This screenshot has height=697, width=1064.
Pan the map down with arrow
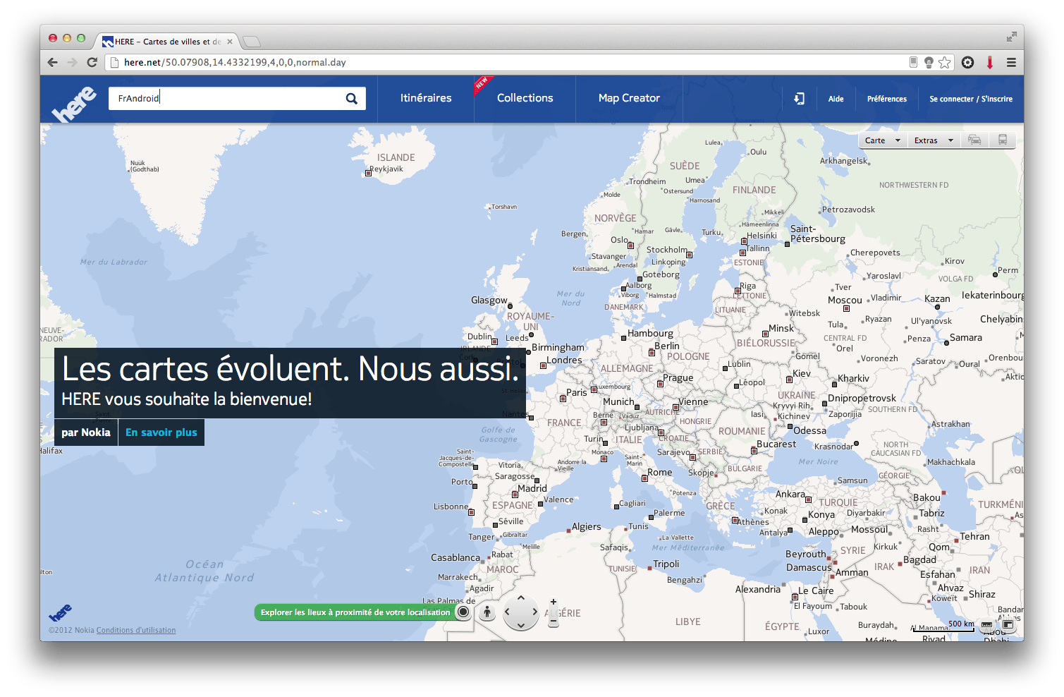521,625
